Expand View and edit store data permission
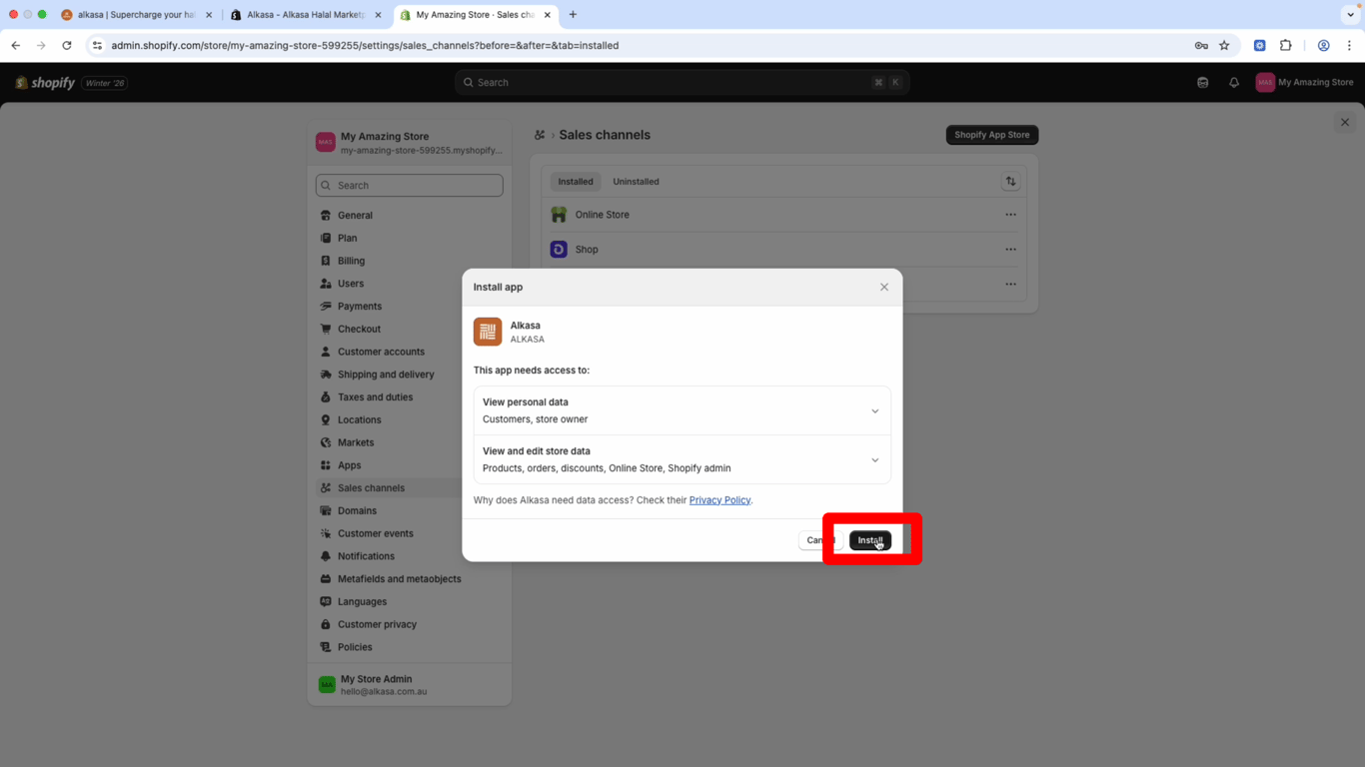This screenshot has height=767, width=1365. pos(874,460)
